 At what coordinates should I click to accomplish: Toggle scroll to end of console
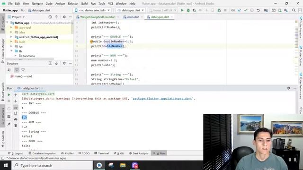coord(16,113)
